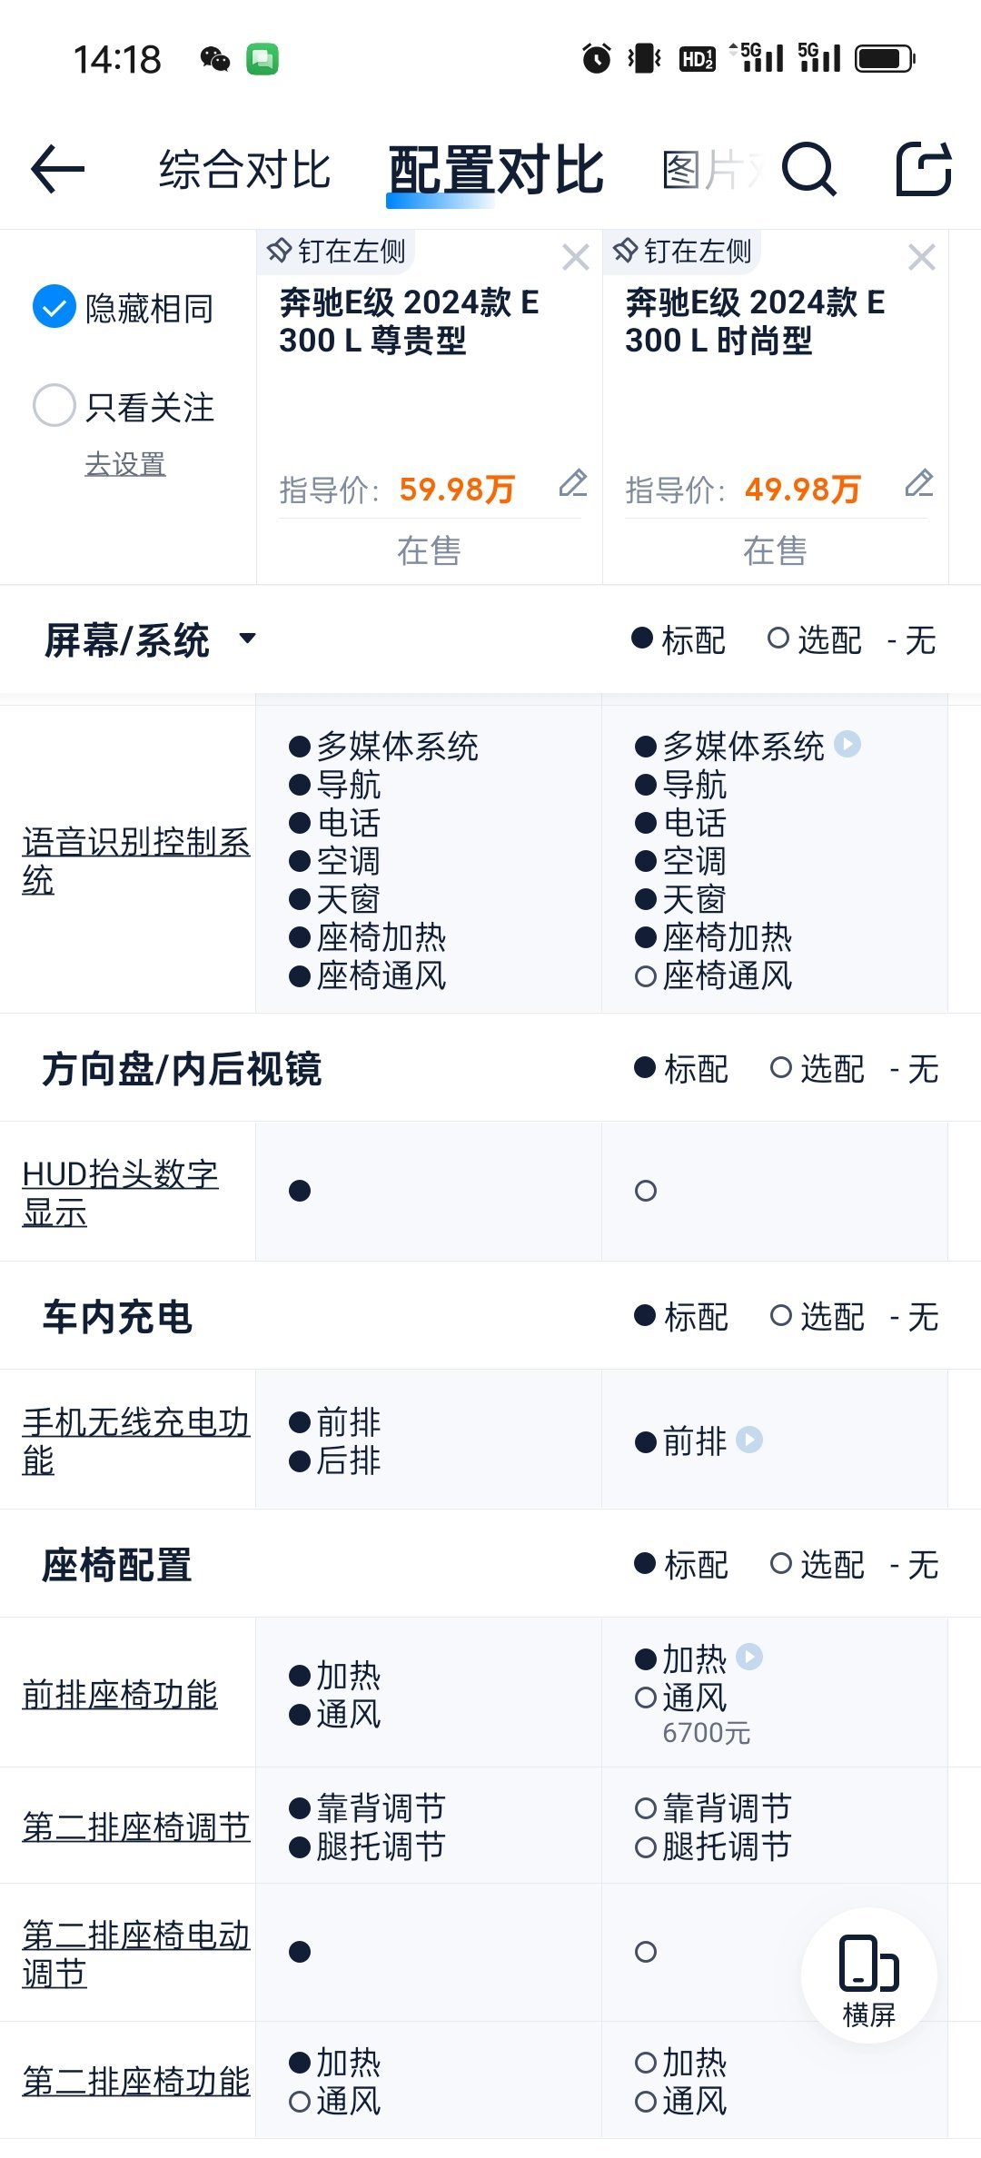Switch to 横屏 landscape view
This screenshot has width=981, height=2158.
coord(868,1975)
